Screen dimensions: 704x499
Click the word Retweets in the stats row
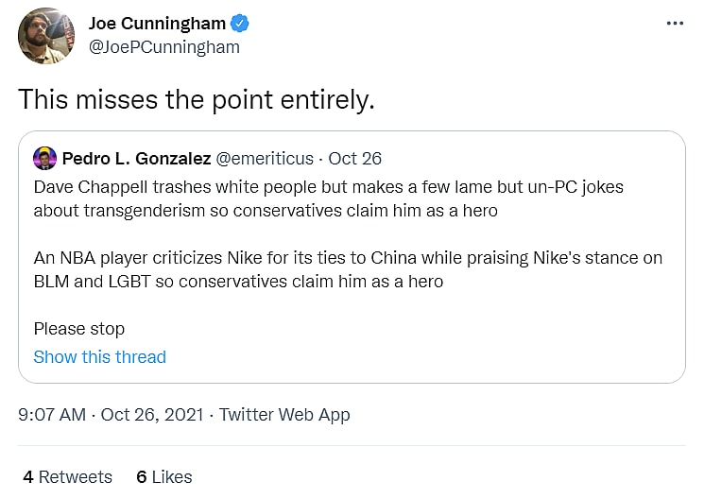pyautogui.click(x=76, y=476)
